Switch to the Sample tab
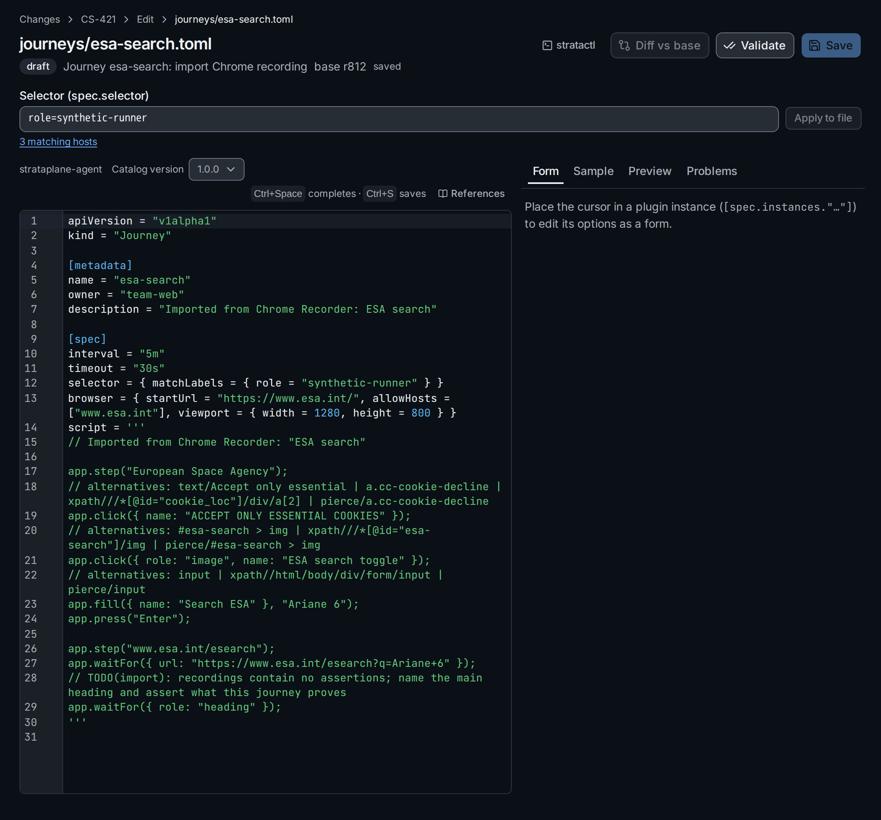This screenshot has width=881, height=820. tap(593, 171)
